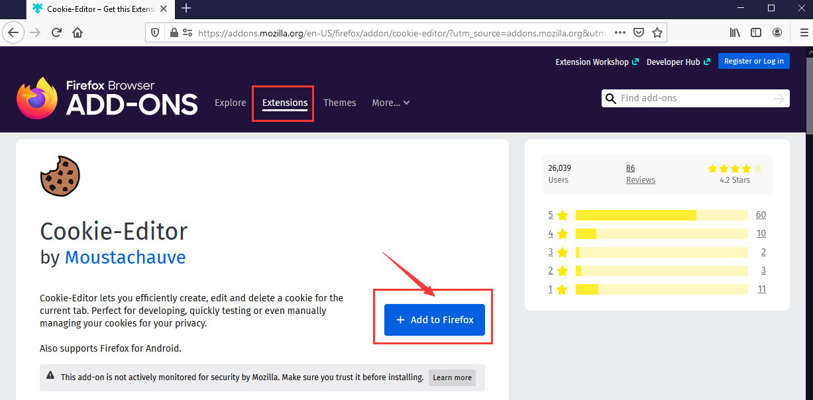Click the tracking protection shield icon
Viewport: 813px width, 400px height.
(156, 32)
